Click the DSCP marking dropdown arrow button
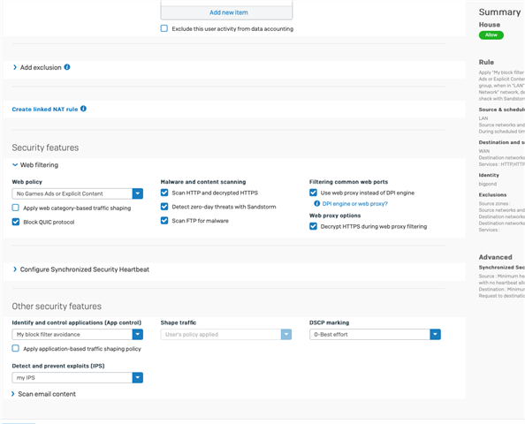 pos(435,334)
